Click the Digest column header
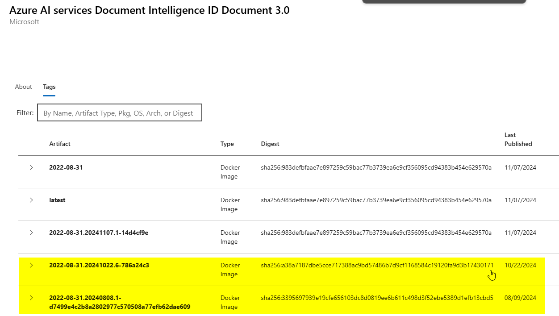The width and height of the screenshot is (559, 316). [270, 144]
